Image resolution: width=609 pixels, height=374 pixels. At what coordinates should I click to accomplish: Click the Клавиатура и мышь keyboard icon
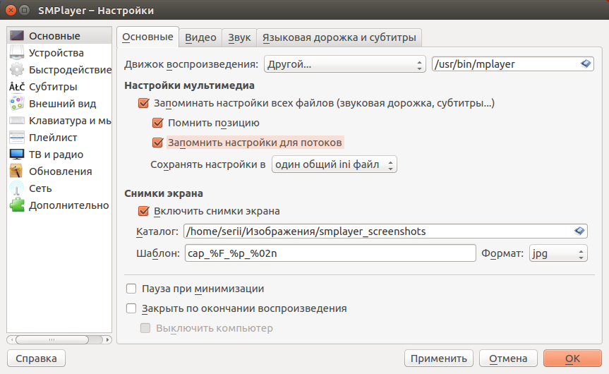coord(17,121)
